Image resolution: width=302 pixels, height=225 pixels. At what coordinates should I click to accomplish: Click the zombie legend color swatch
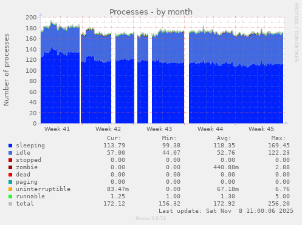click(x=10, y=167)
